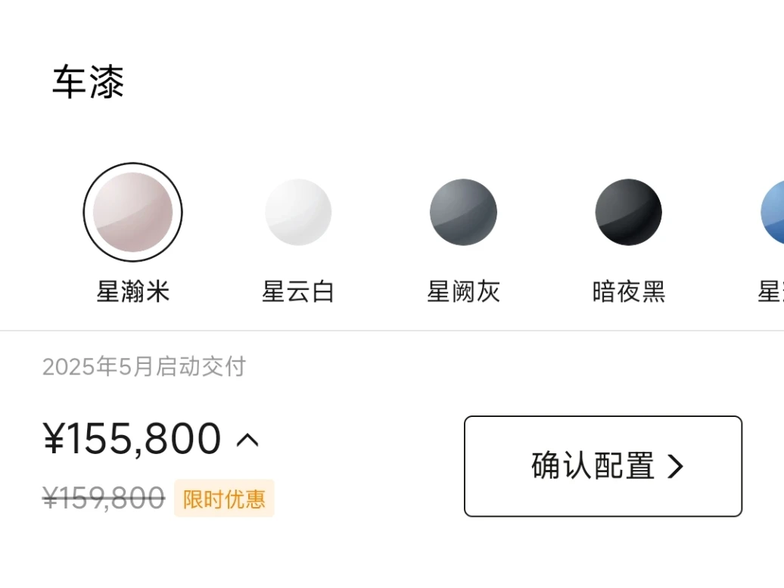
Task: Tap the 暗夜黑 color name label
Action: pos(628,291)
